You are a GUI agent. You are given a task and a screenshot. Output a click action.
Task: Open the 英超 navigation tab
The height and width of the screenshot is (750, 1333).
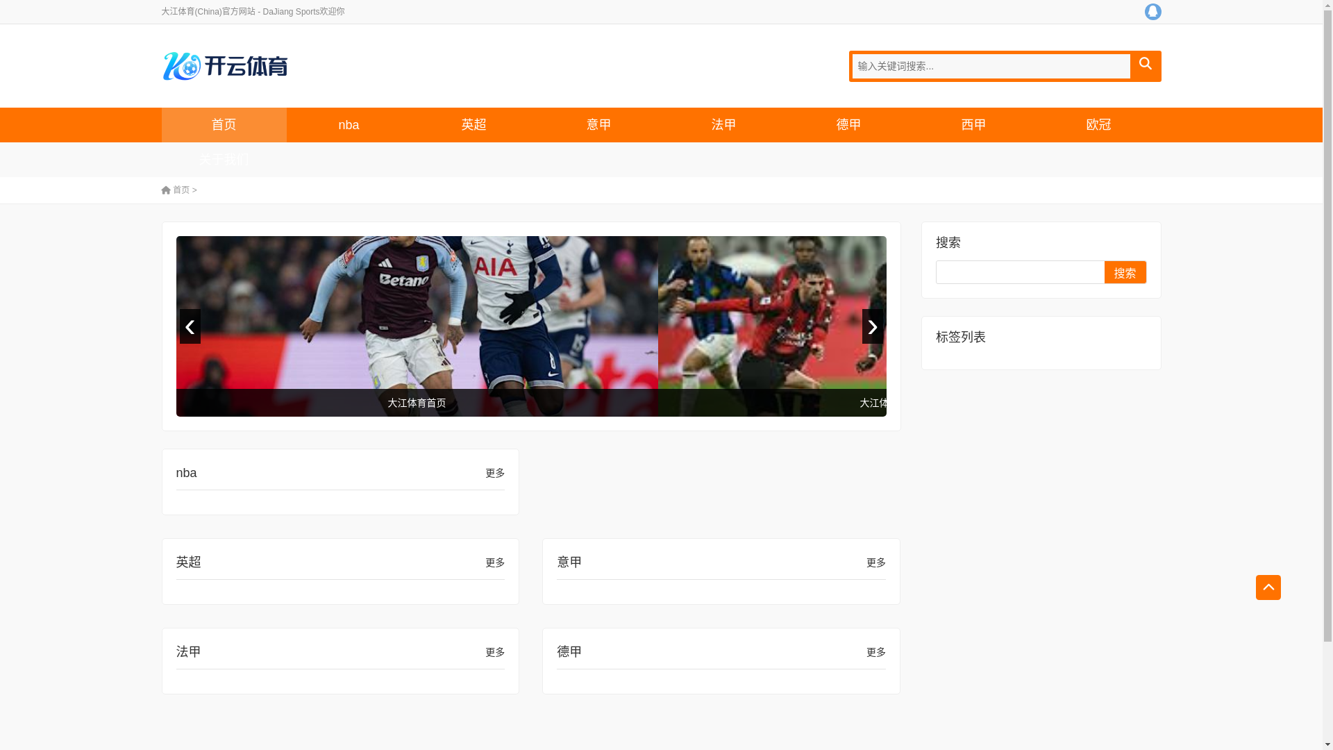coord(473,125)
